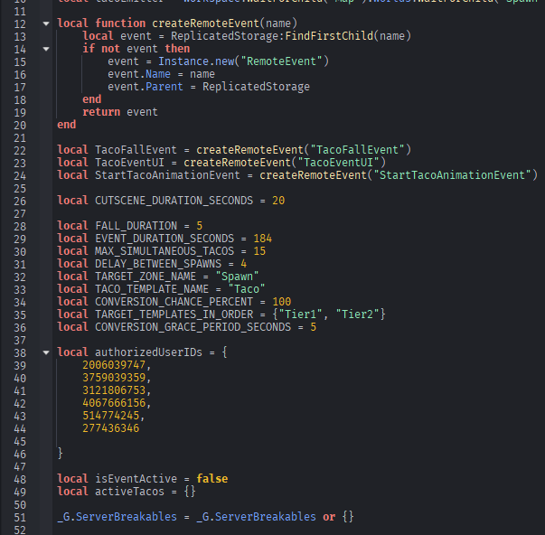Click the 'end' keyword on line 18

(x=92, y=99)
